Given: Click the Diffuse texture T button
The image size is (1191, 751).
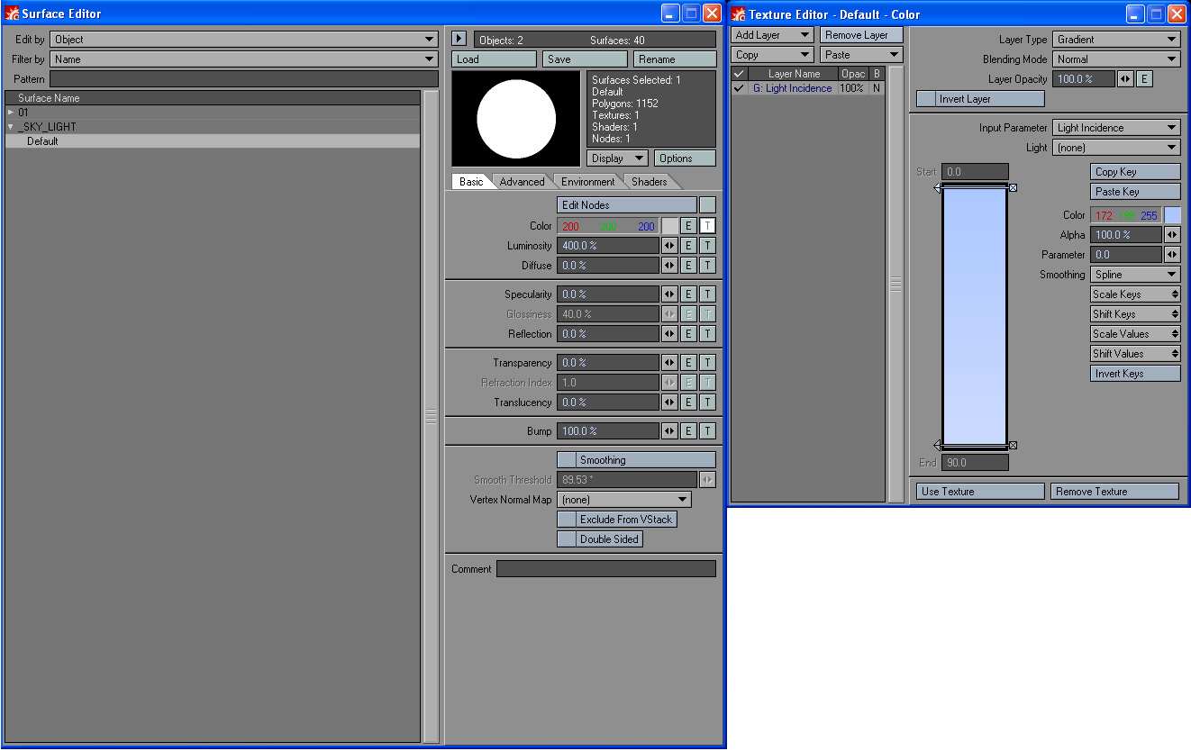Looking at the screenshot, I should click(x=707, y=266).
